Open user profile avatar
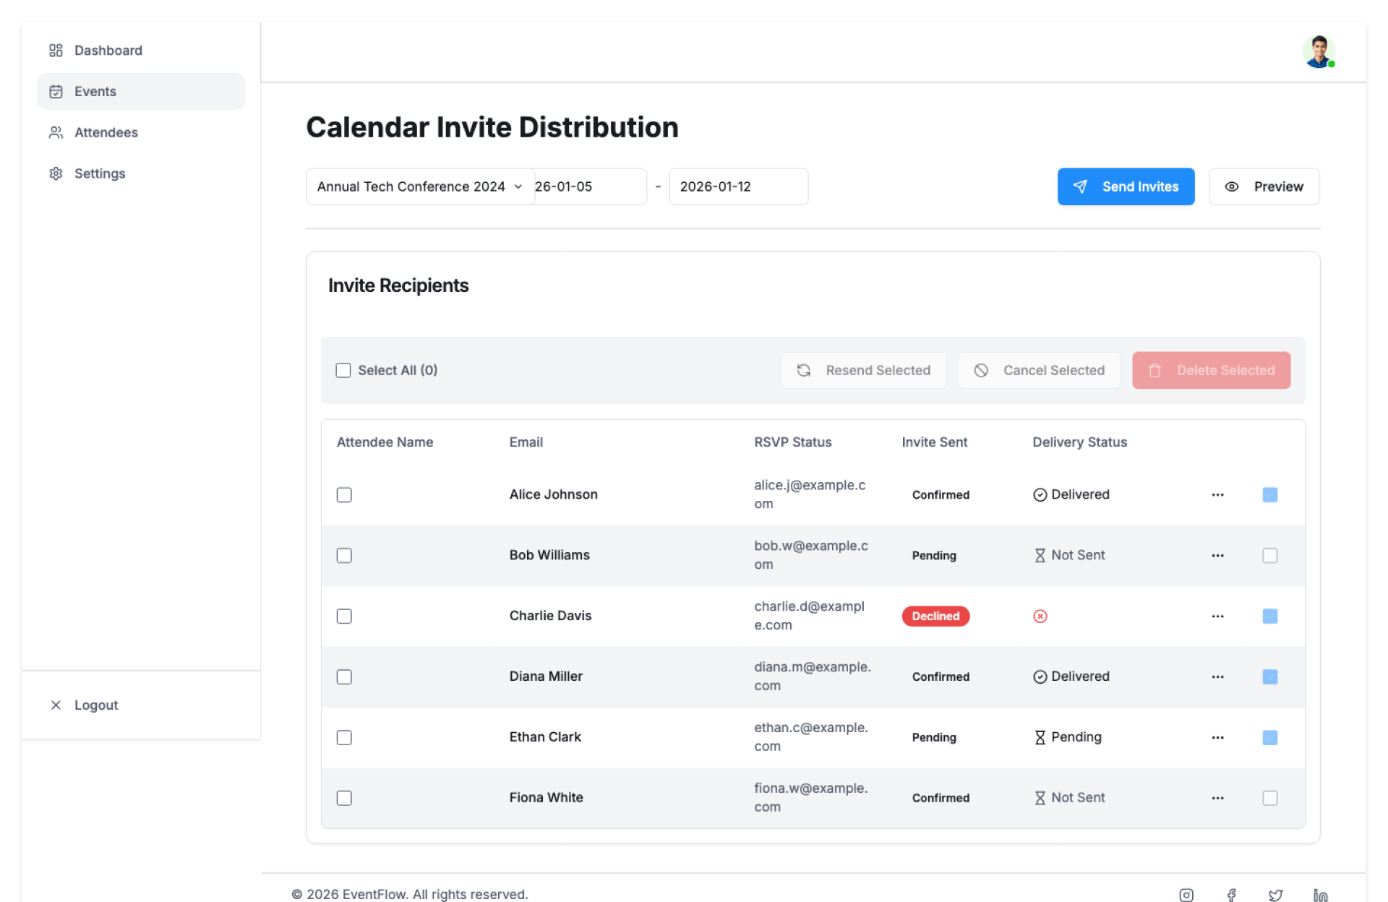Screen dimensions: 1388x902 pyautogui.click(x=1318, y=51)
